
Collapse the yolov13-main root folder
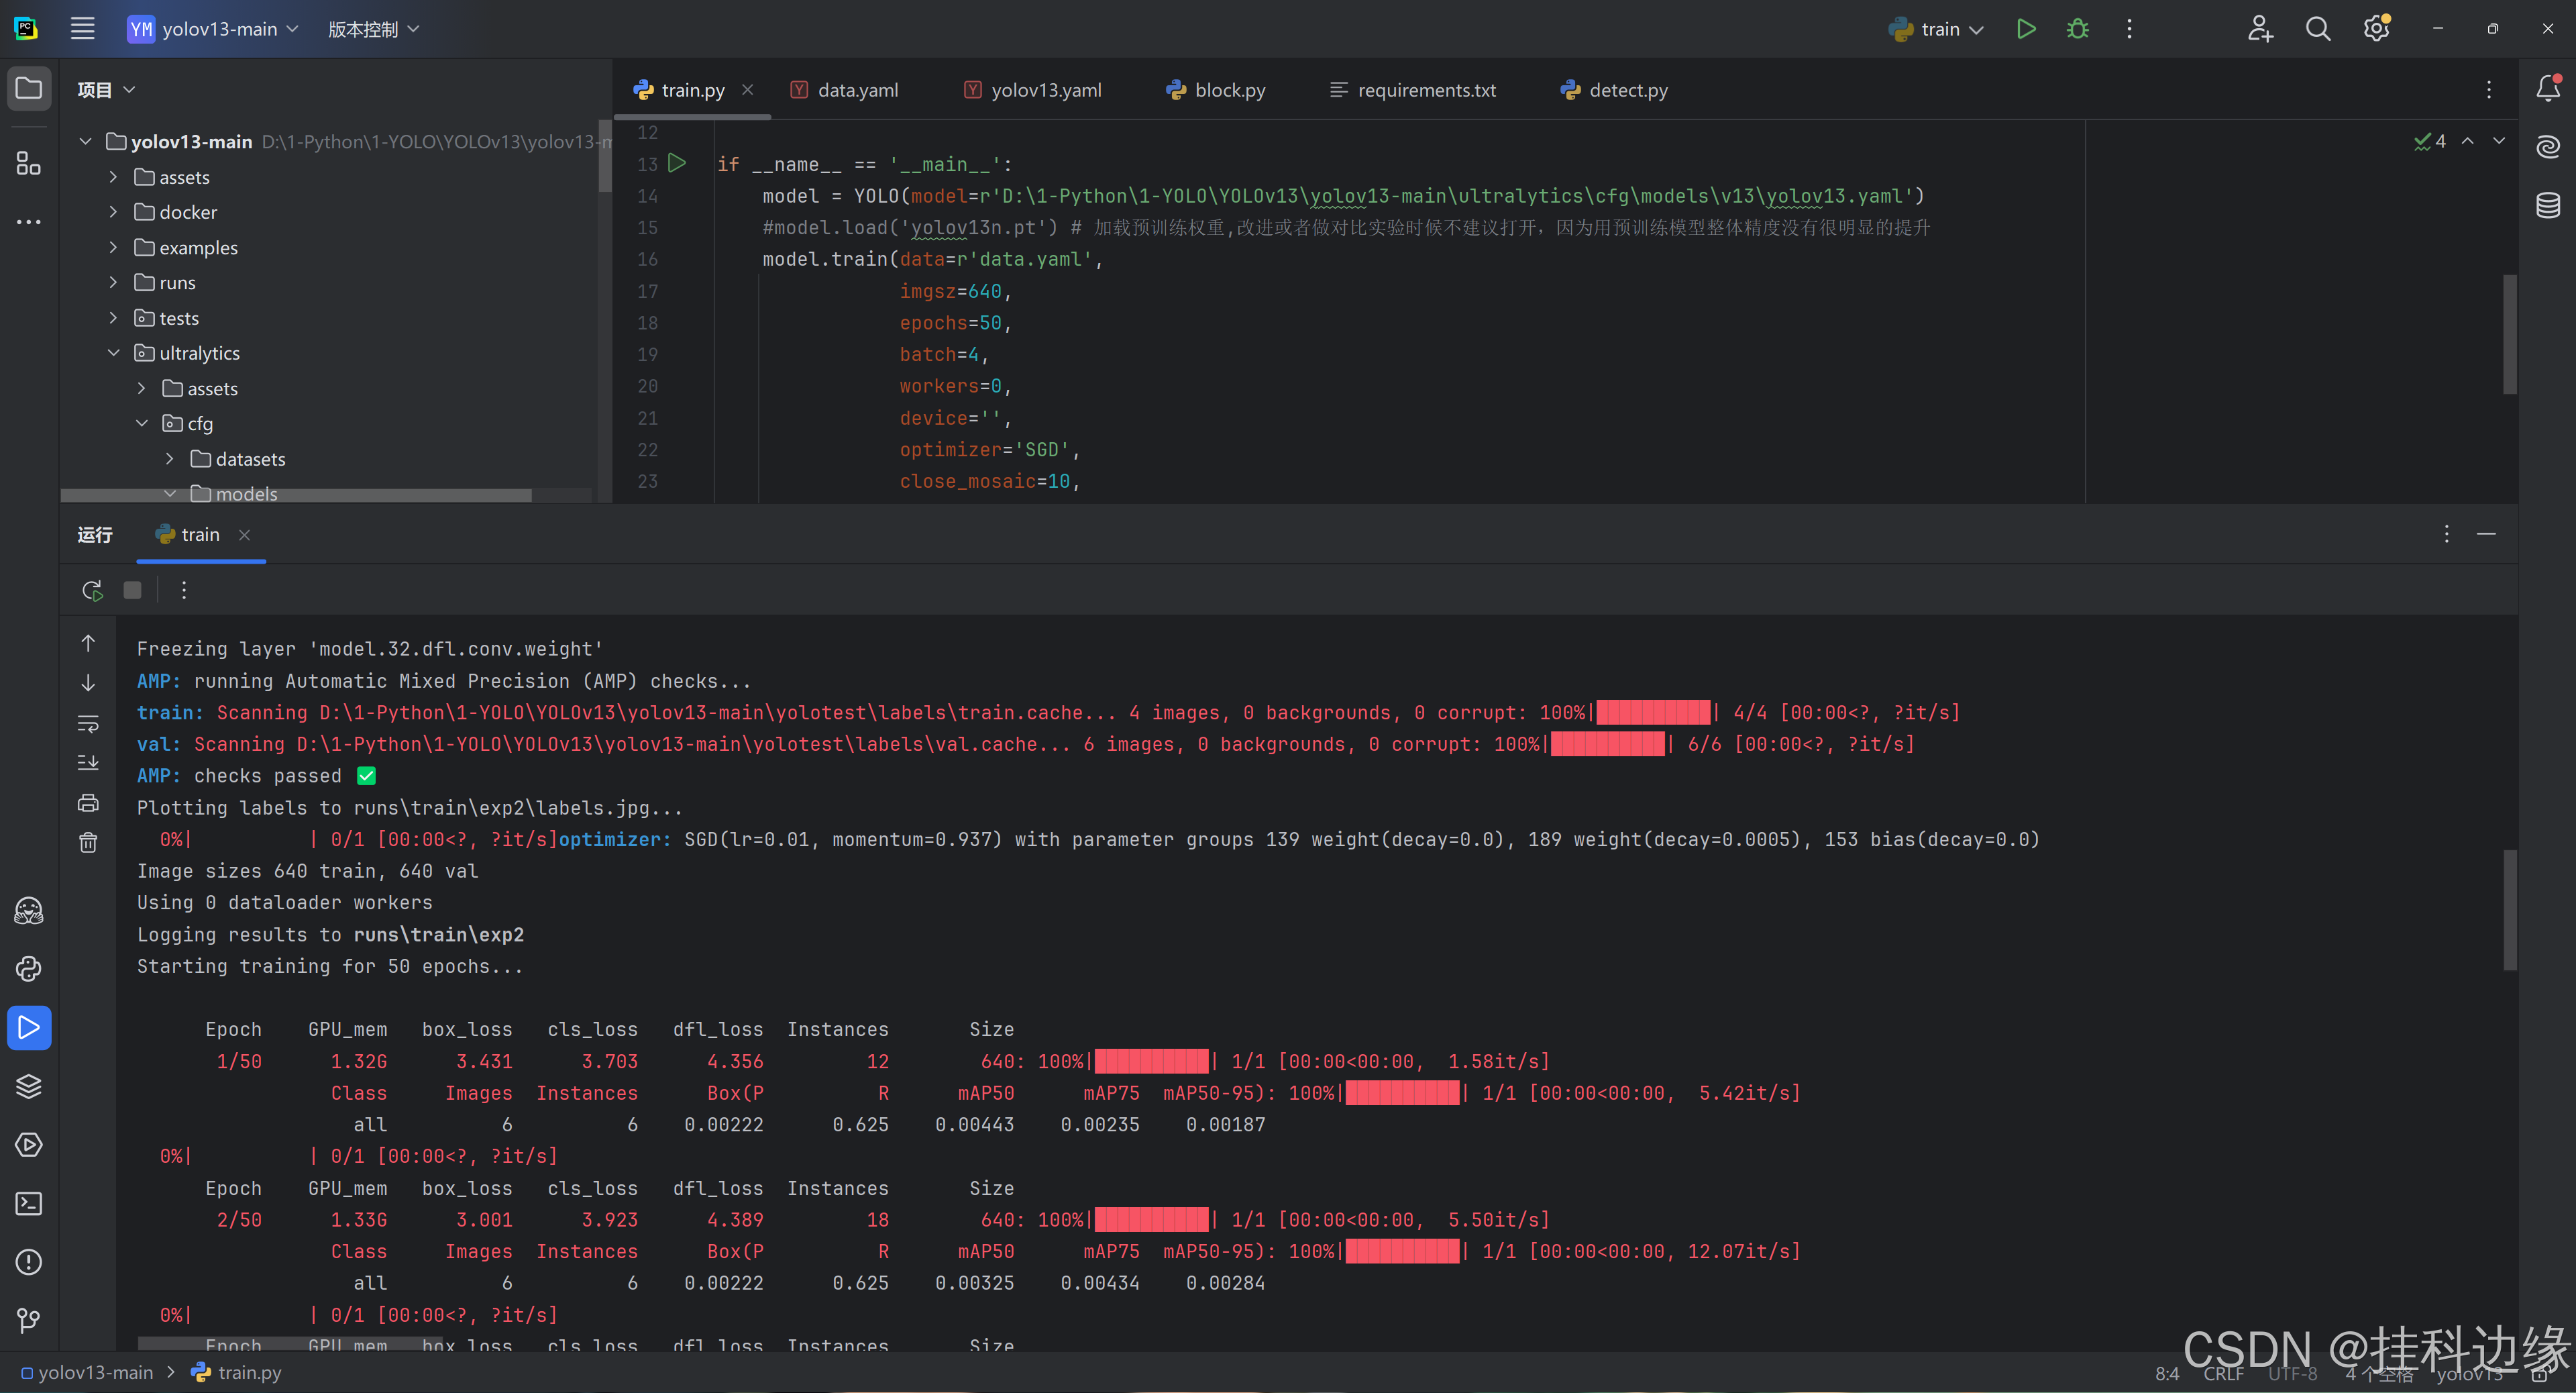(x=85, y=142)
